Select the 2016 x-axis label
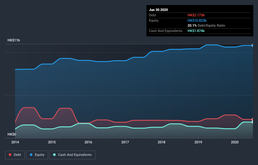Image resolution: width=258 pixels, height=165 pixels. (x=88, y=142)
